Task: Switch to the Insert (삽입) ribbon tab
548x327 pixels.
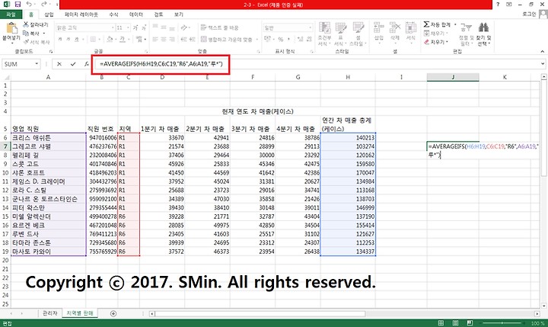Action: pyautogui.click(x=49, y=14)
